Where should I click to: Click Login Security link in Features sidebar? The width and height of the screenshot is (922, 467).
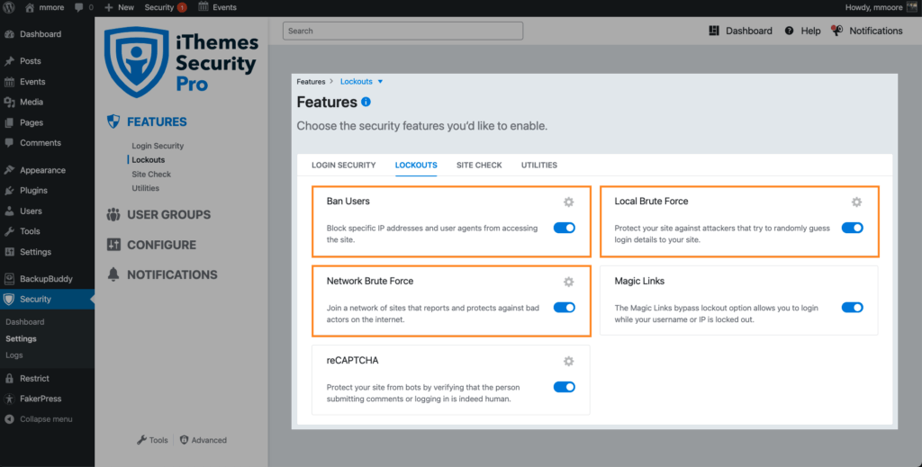click(x=158, y=146)
